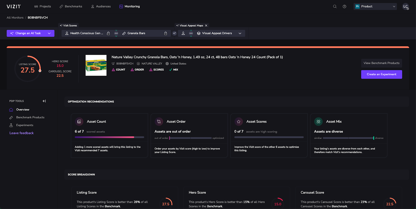Toggle the lock beside Health Conscious Gen
The image size is (416, 209).
(x=108, y=33)
